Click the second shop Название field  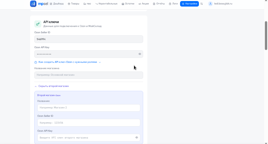point(89,108)
